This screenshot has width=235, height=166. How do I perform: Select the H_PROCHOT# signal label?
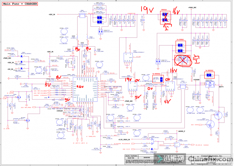(x=43, y=95)
